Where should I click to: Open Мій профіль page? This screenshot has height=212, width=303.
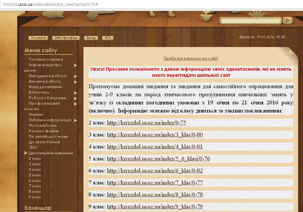pos(66,38)
